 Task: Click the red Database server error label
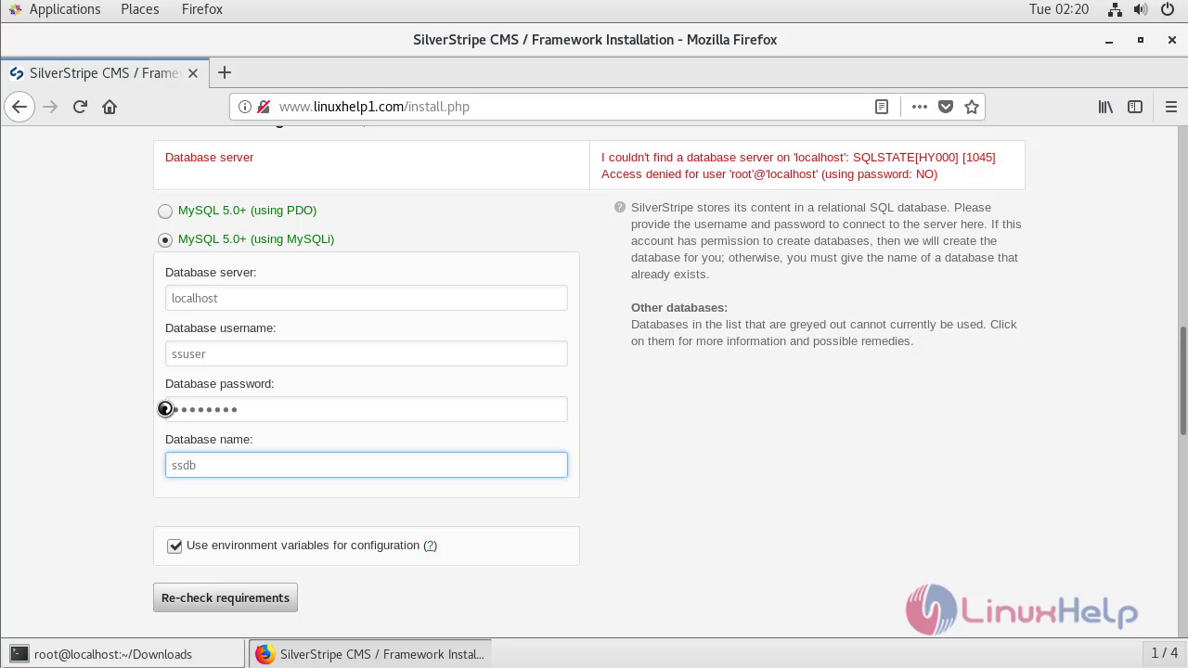pos(209,157)
